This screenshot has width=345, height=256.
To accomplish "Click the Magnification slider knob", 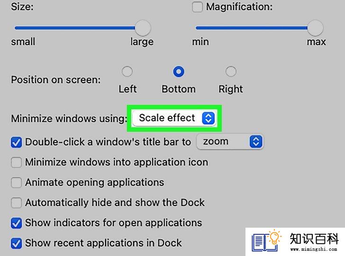I will (315, 28).
